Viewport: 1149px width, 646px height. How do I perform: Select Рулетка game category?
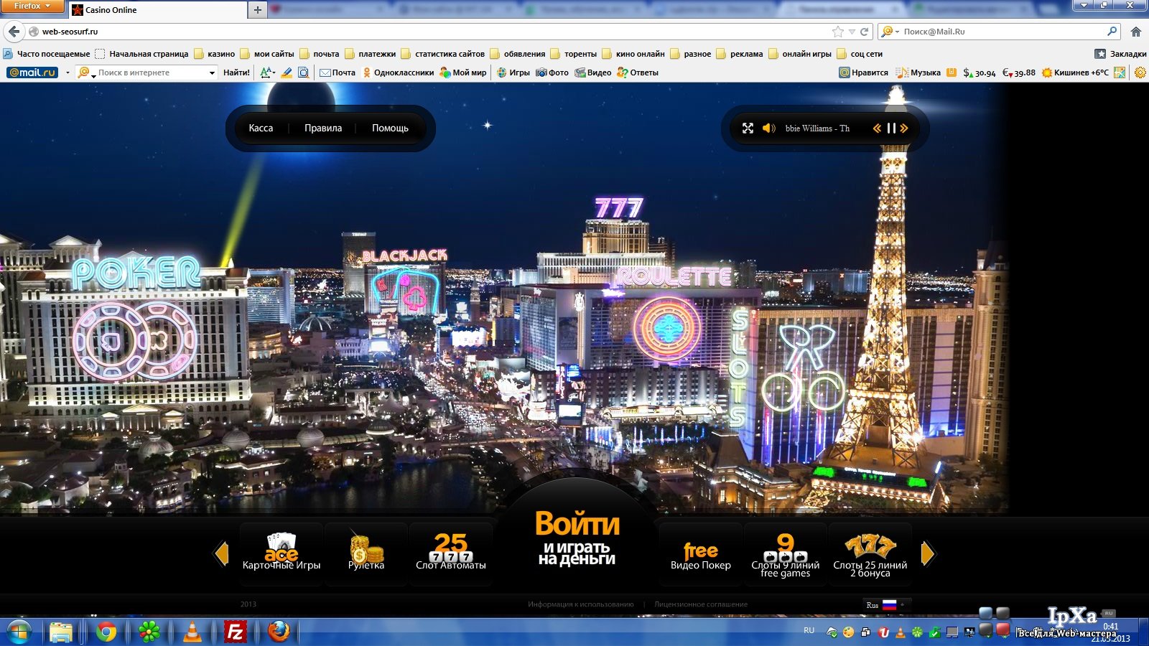[x=366, y=553]
